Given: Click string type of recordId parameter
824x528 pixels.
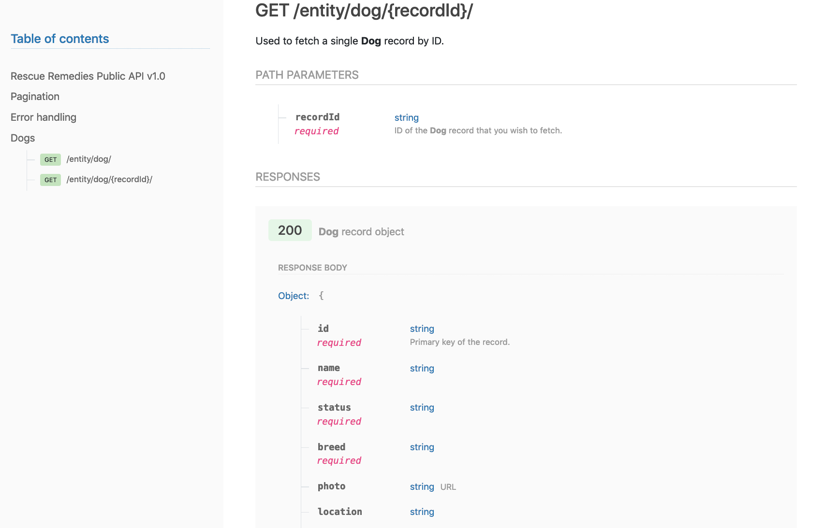Looking at the screenshot, I should click(x=407, y=117).
